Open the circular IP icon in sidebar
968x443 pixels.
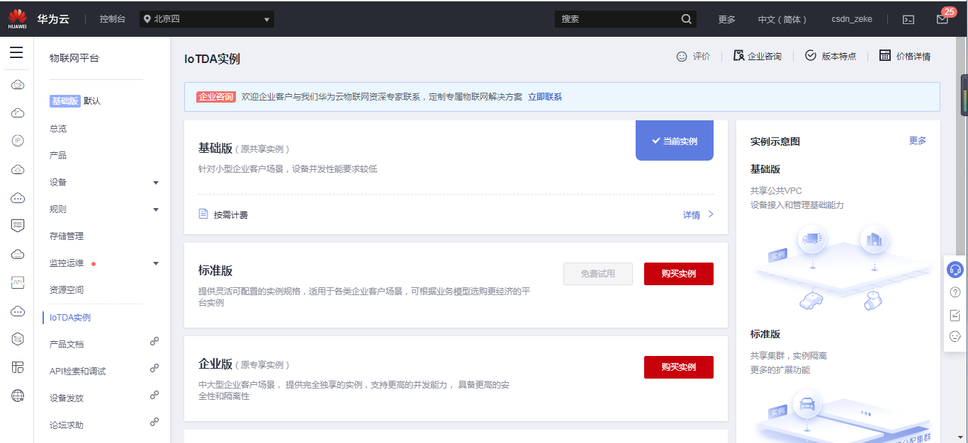pos(18,141)
